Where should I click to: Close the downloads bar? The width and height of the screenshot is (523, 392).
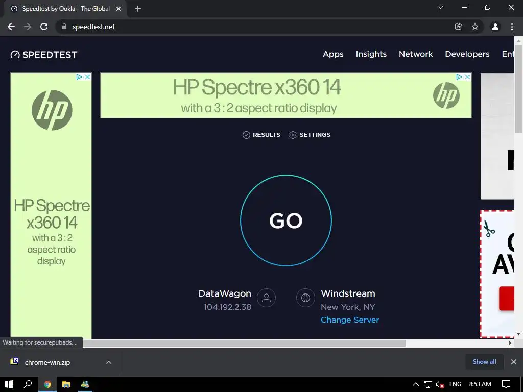click(x=514, y=362)
